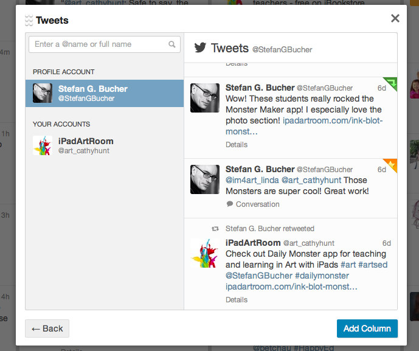419x351 pixels.
Task: Click the Twitter bird icon in header
Action: (x=200, y=48)
